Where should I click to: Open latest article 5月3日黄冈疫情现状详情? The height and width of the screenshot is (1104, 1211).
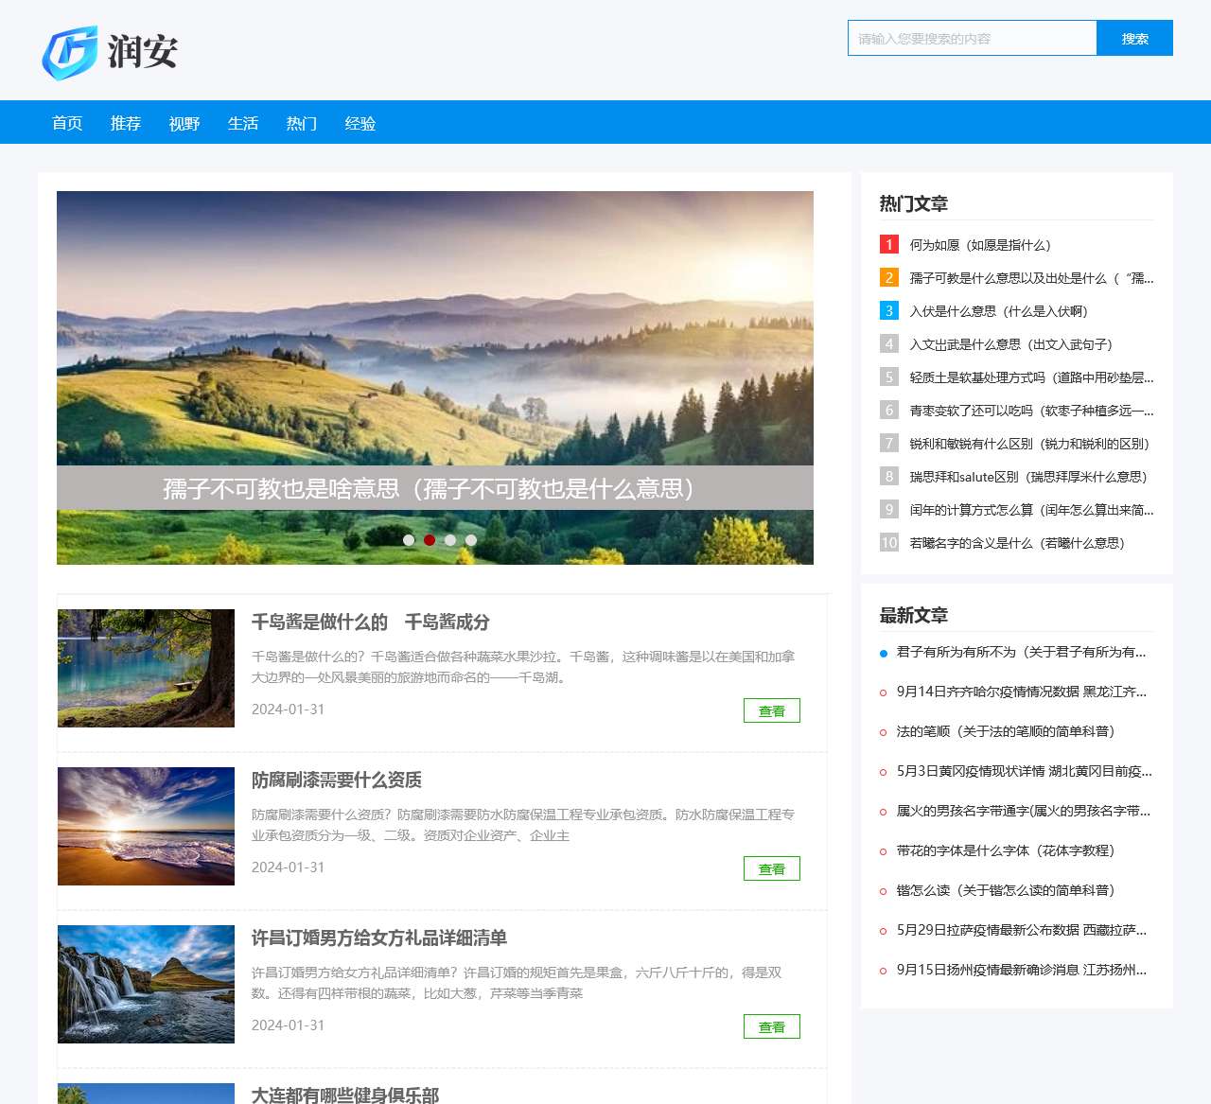[1025, 771]
